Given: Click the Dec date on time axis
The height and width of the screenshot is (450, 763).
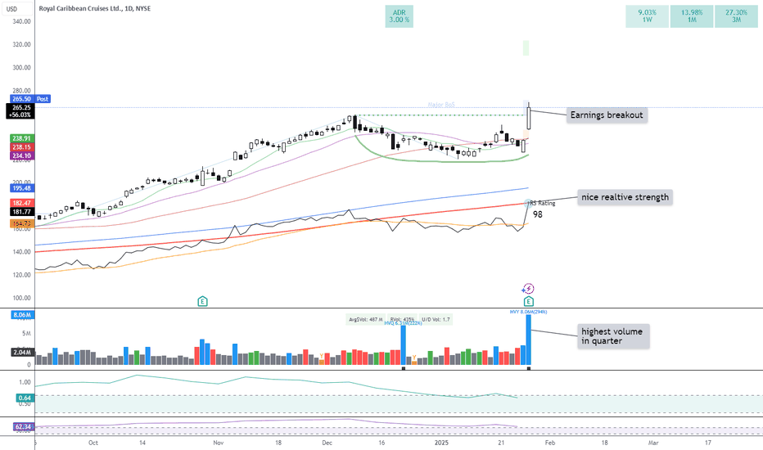Looking at the screenshot, I should (327, 443).
